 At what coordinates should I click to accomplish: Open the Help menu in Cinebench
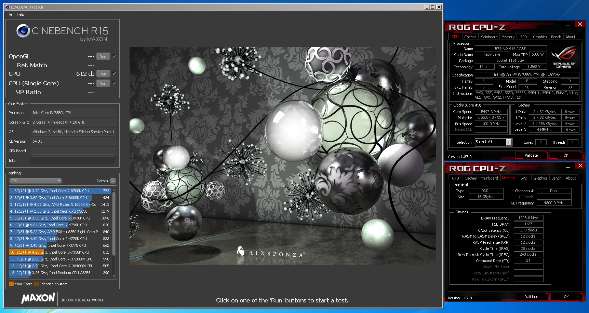pyautogui.click(x=21, y=14)
